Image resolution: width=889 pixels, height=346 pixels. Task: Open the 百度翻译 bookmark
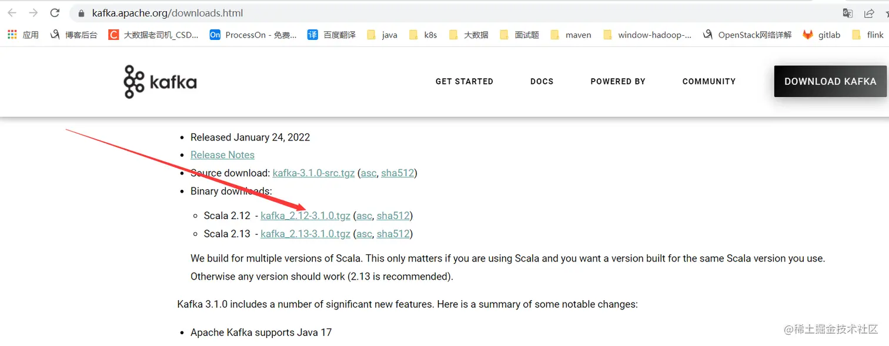click(x=332, y=35)
